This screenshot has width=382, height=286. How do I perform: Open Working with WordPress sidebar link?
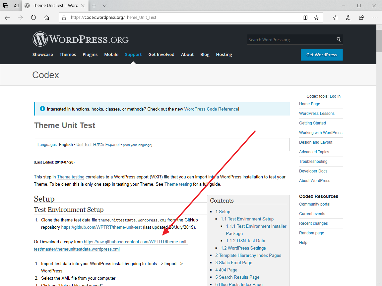pyautogui.click(x=321, y=133)
